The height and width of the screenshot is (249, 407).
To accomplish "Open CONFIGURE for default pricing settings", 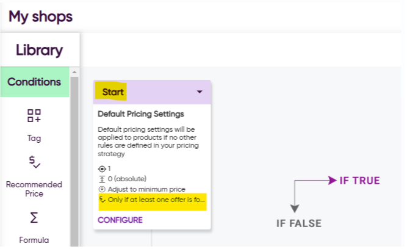I will click(120, 220).
